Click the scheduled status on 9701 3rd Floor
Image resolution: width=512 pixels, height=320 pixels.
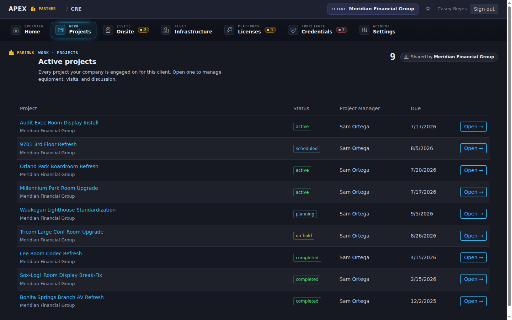click(x=306, y=149)
